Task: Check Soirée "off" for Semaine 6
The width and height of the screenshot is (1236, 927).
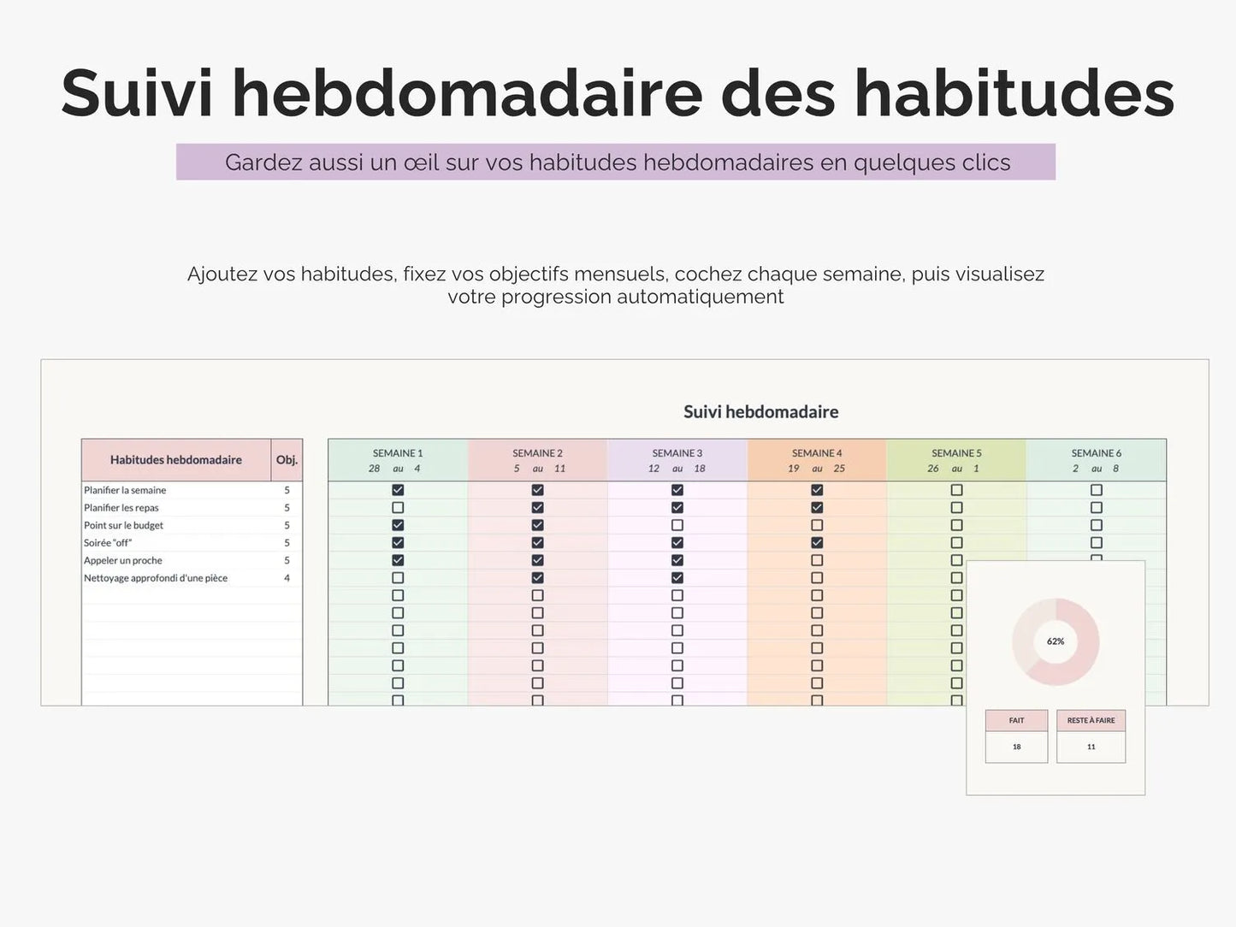Action: click(x=1097, y=543)
